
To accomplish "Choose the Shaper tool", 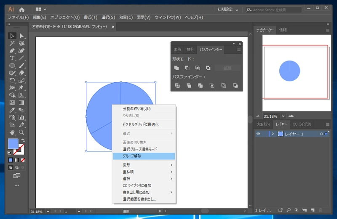I will [x=12, y=73].
